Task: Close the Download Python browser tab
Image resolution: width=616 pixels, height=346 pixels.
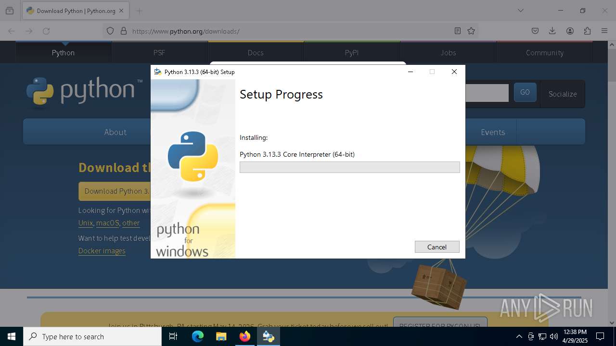Action: [121, 11]
